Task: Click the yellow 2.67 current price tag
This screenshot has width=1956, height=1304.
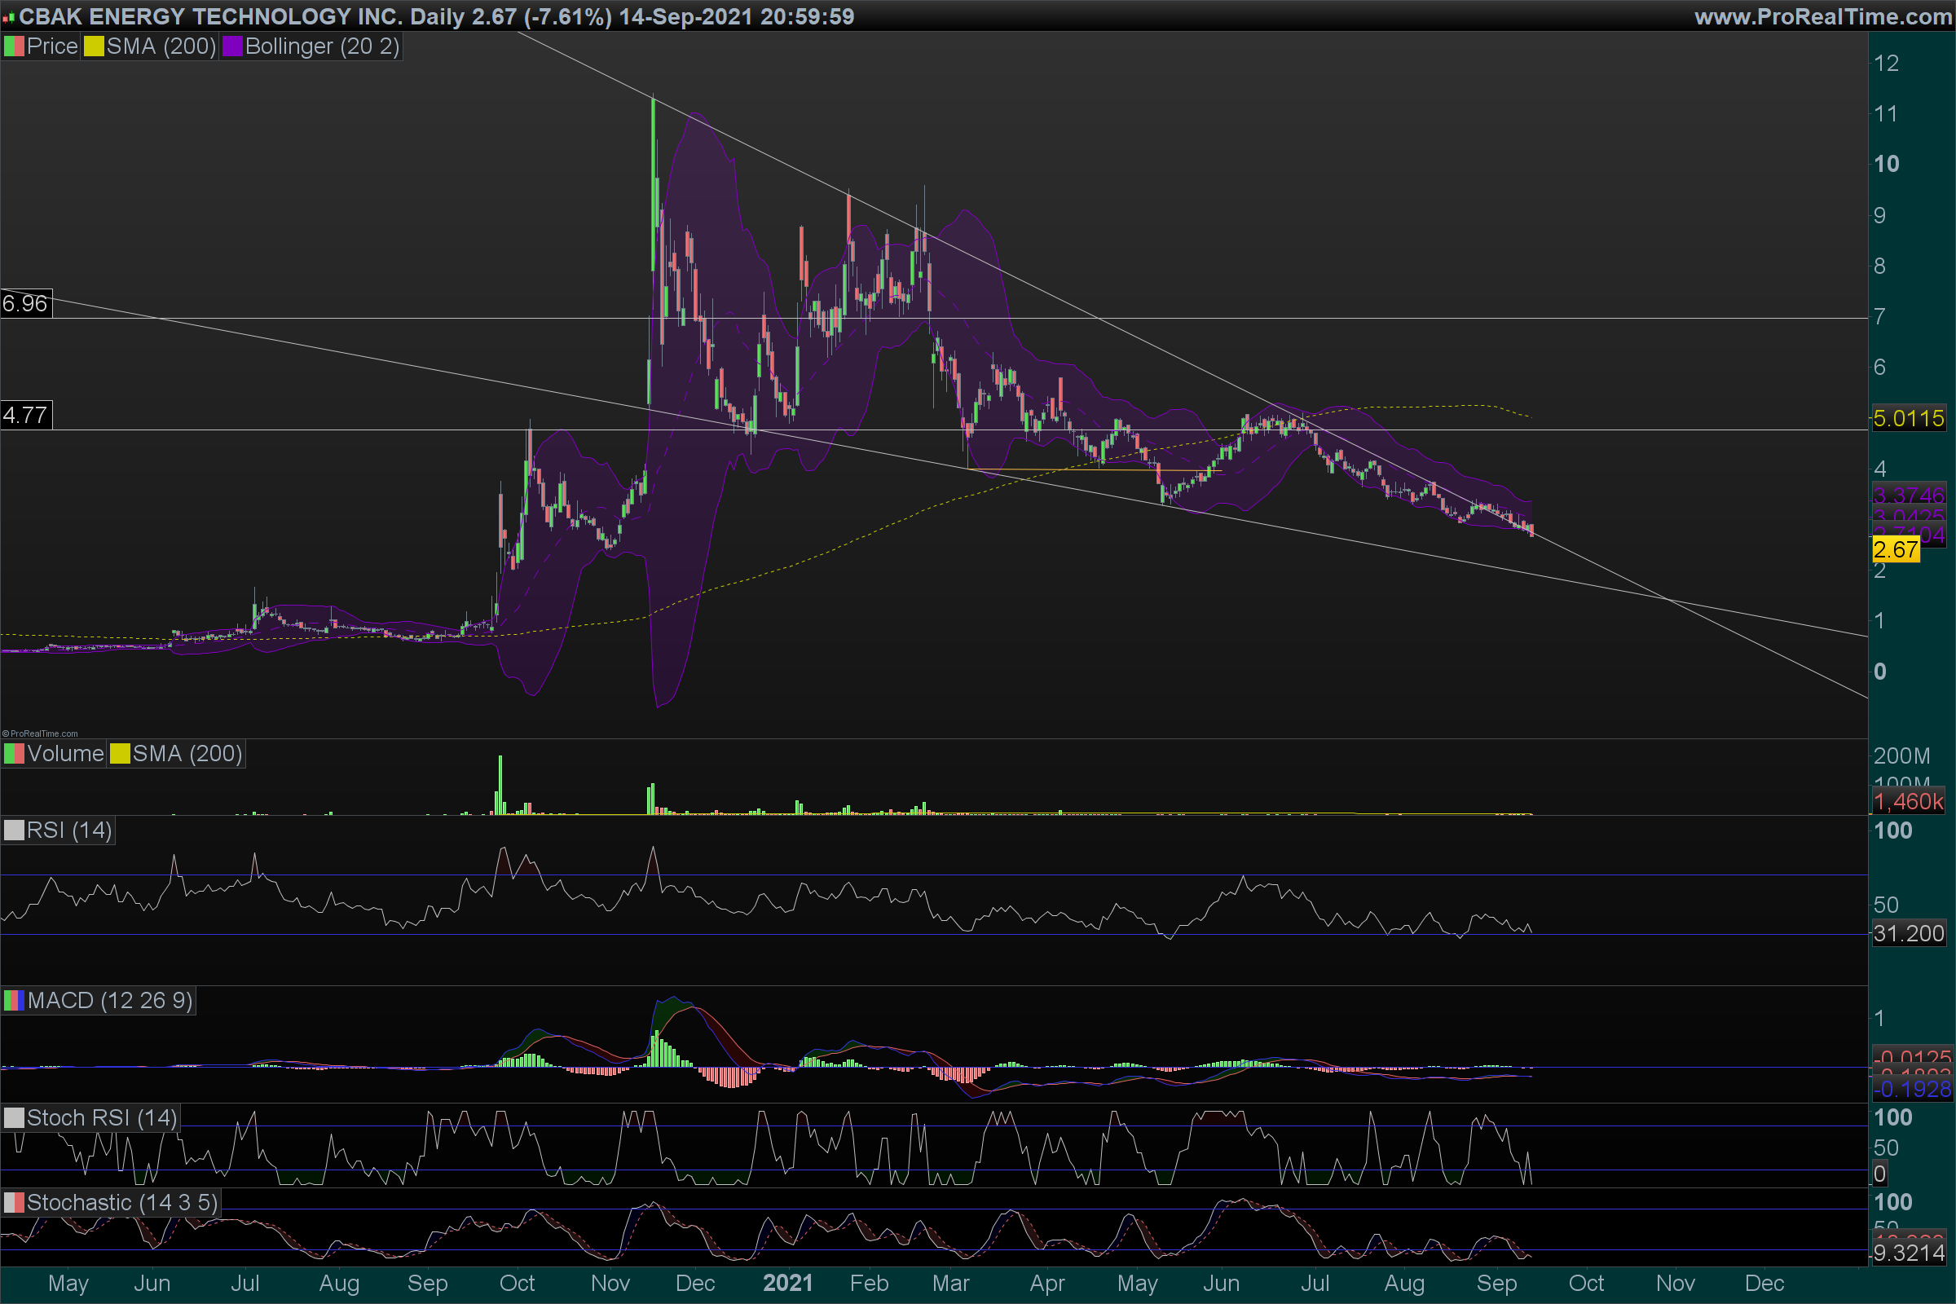Action: pos(1896,548)
